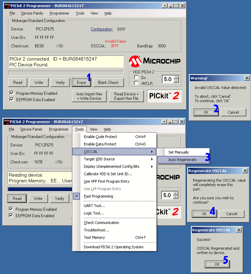Close the Warning dialog
This screenshot has width=251, height=274.
coord(247,78)
